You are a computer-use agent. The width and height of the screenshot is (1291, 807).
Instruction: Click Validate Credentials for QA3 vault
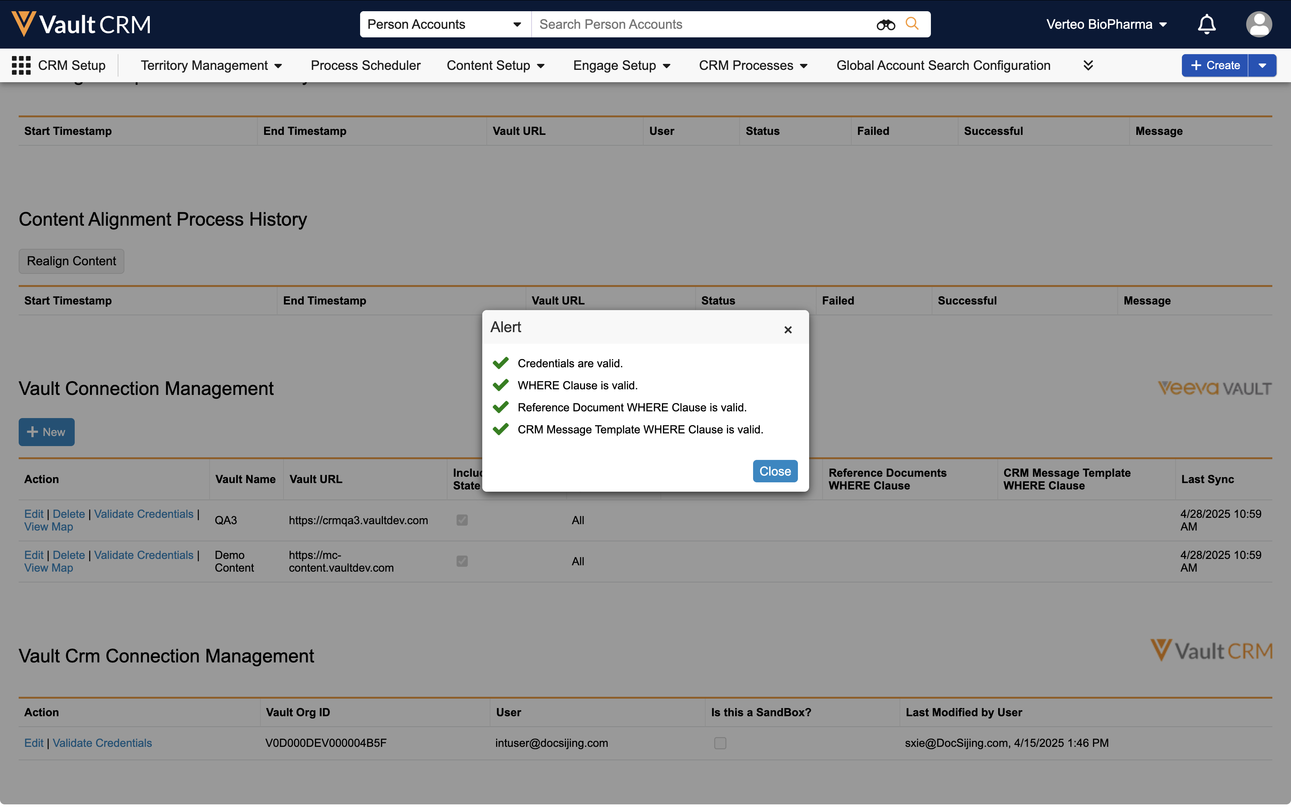(x=143, y=513)
